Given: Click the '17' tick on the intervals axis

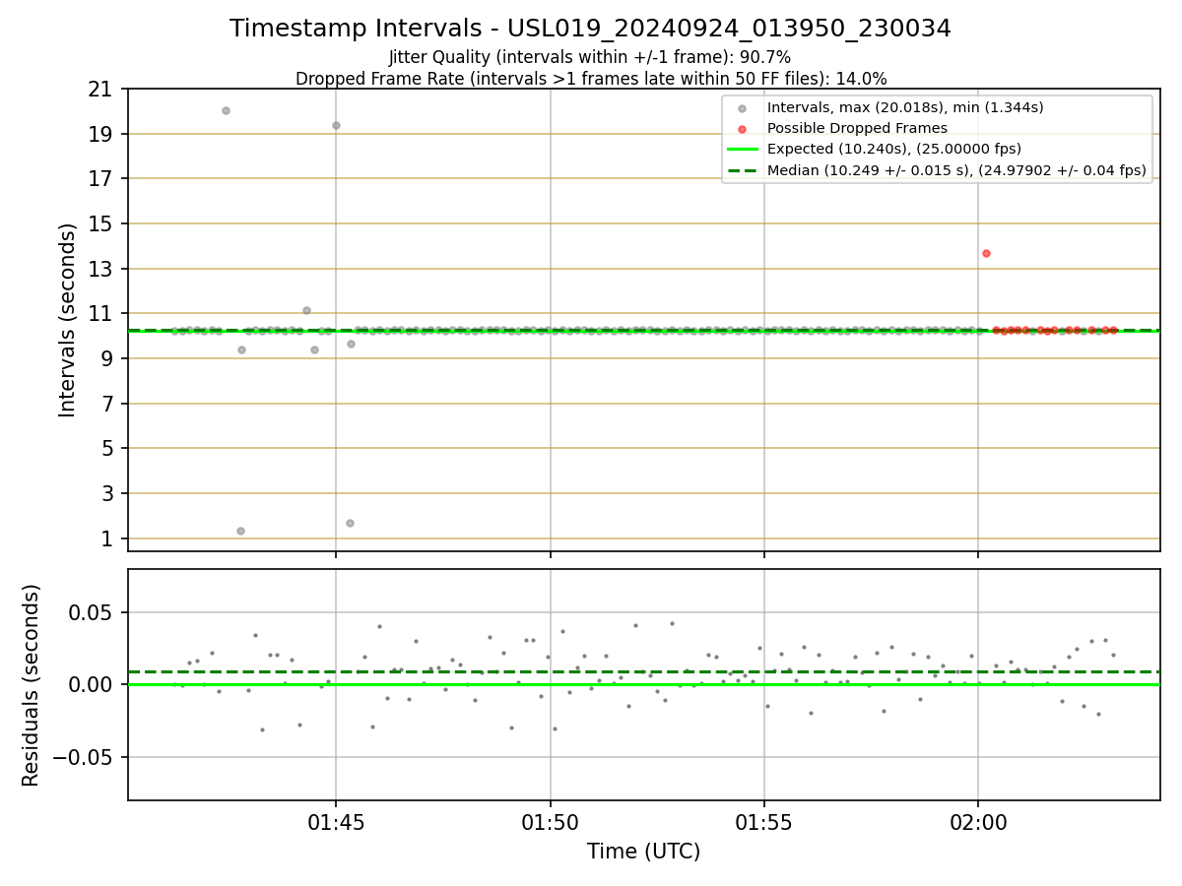Looking at the screenshot, I should click(99, 179).
